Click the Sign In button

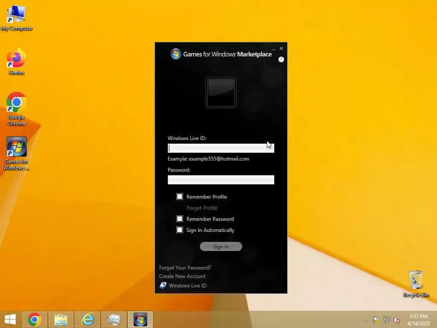click(x=221, y=246)
